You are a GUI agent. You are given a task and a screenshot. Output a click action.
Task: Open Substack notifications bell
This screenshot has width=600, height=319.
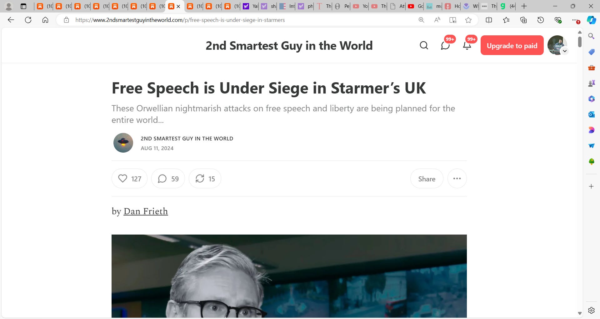click(x=467, y=46)
